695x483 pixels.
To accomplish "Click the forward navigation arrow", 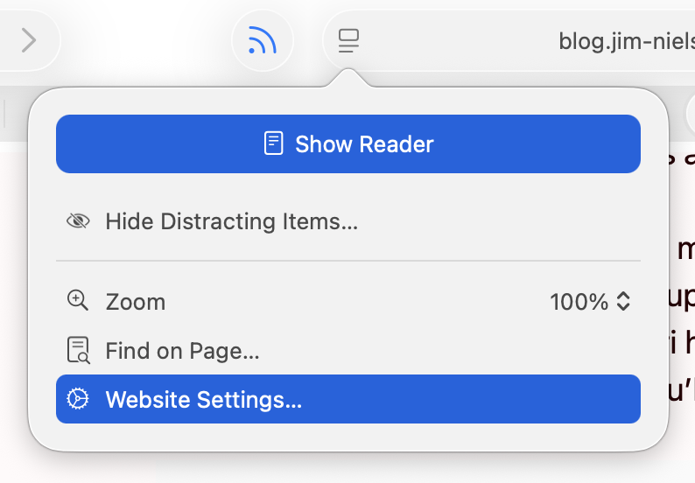I will point(29,40).
